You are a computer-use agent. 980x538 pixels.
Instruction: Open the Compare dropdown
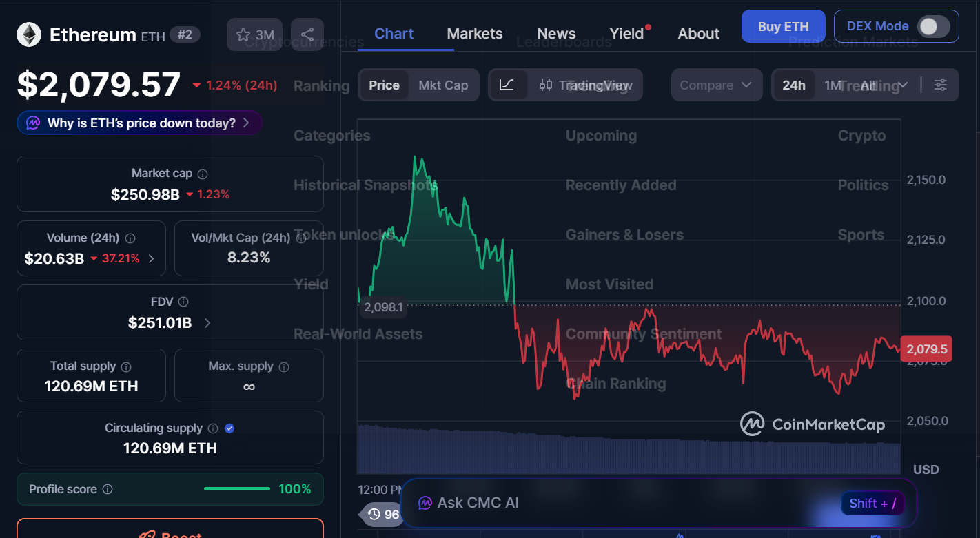[x=716, y=85]
